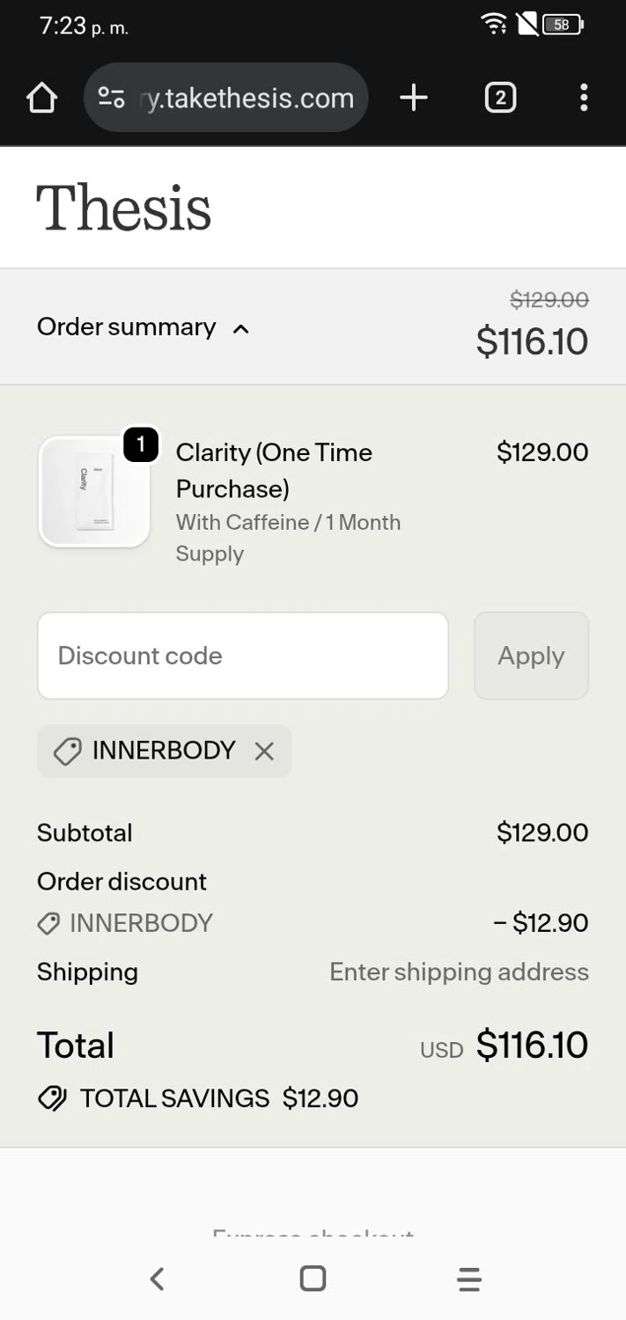The width and height of the screenshot is (626, 1320).
Task: Tap Android home navigation button
Action: coord(313,1279)
